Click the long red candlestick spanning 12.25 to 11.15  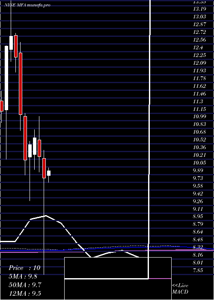[21, 84]
